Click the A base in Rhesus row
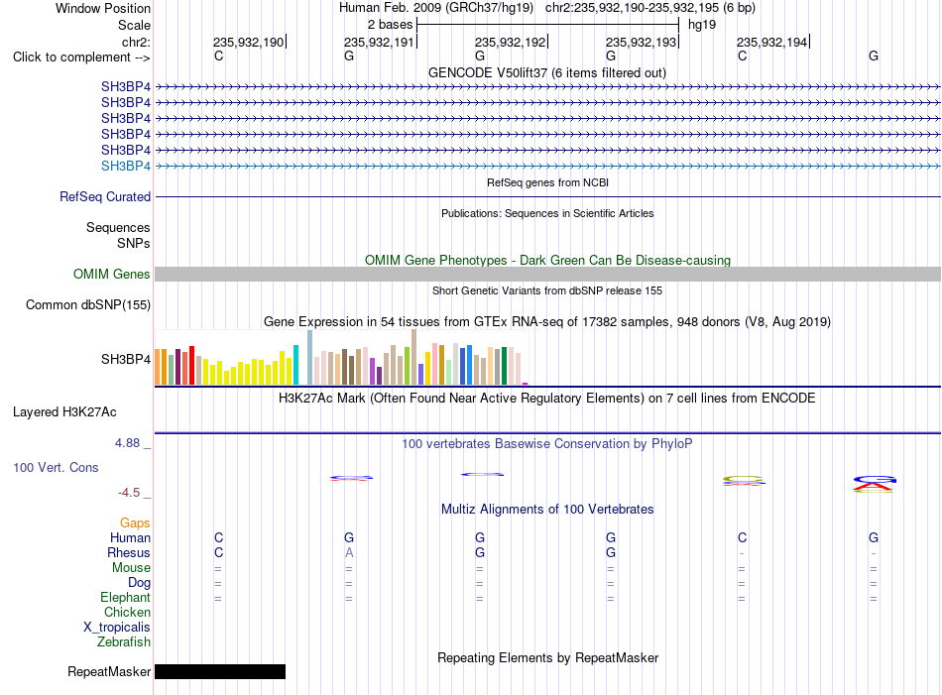 [349, 552]
